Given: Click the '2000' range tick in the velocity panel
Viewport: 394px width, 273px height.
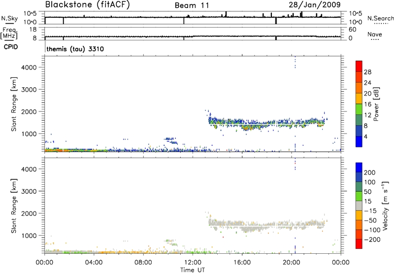Looking at the screenshot, I should (29, 213).
